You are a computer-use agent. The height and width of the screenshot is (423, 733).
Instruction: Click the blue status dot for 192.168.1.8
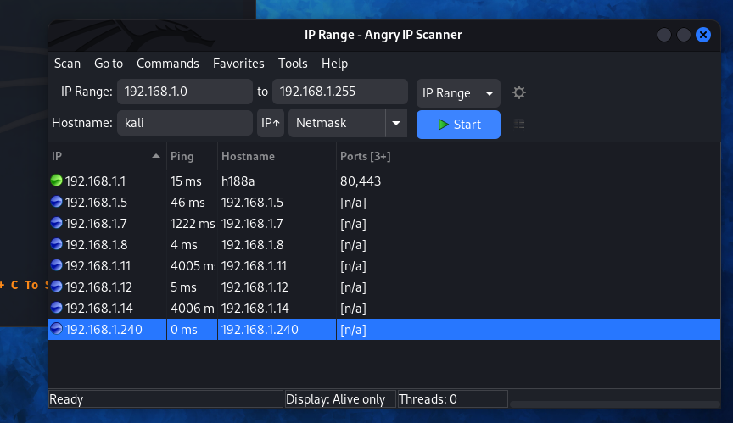pos(57,244)
